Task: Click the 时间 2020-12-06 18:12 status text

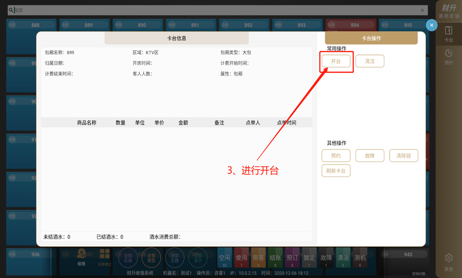Action: tap(285, 273)
